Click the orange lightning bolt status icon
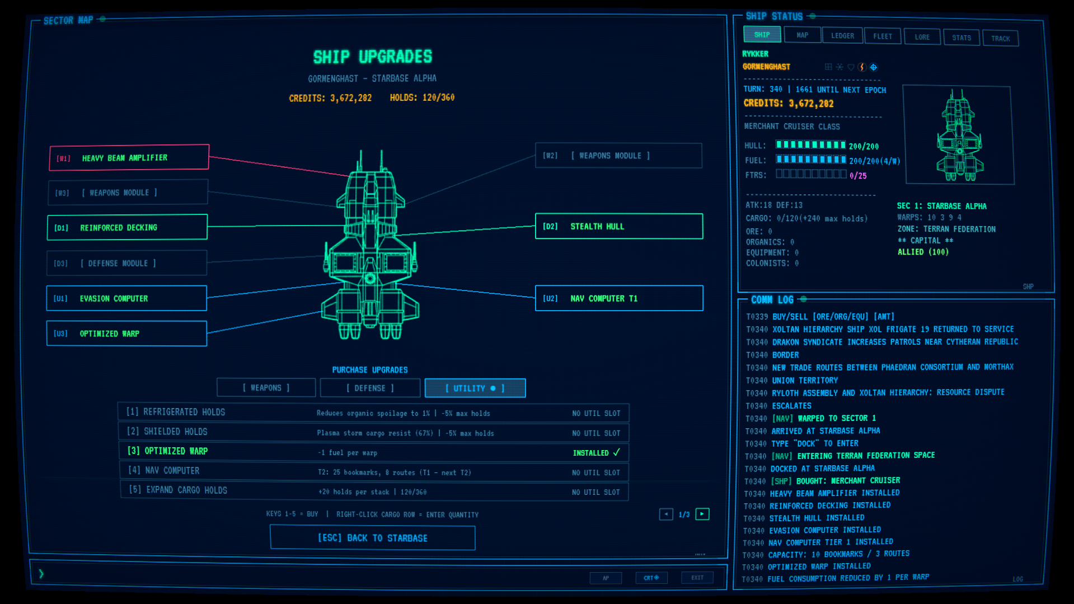 (x=862, y=67)
